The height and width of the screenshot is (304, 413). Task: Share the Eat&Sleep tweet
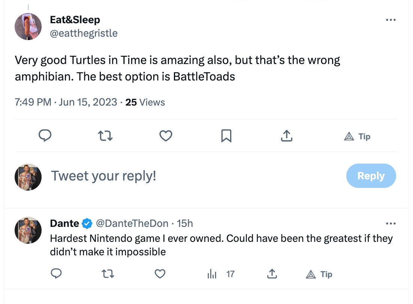(x=286, y=136)
